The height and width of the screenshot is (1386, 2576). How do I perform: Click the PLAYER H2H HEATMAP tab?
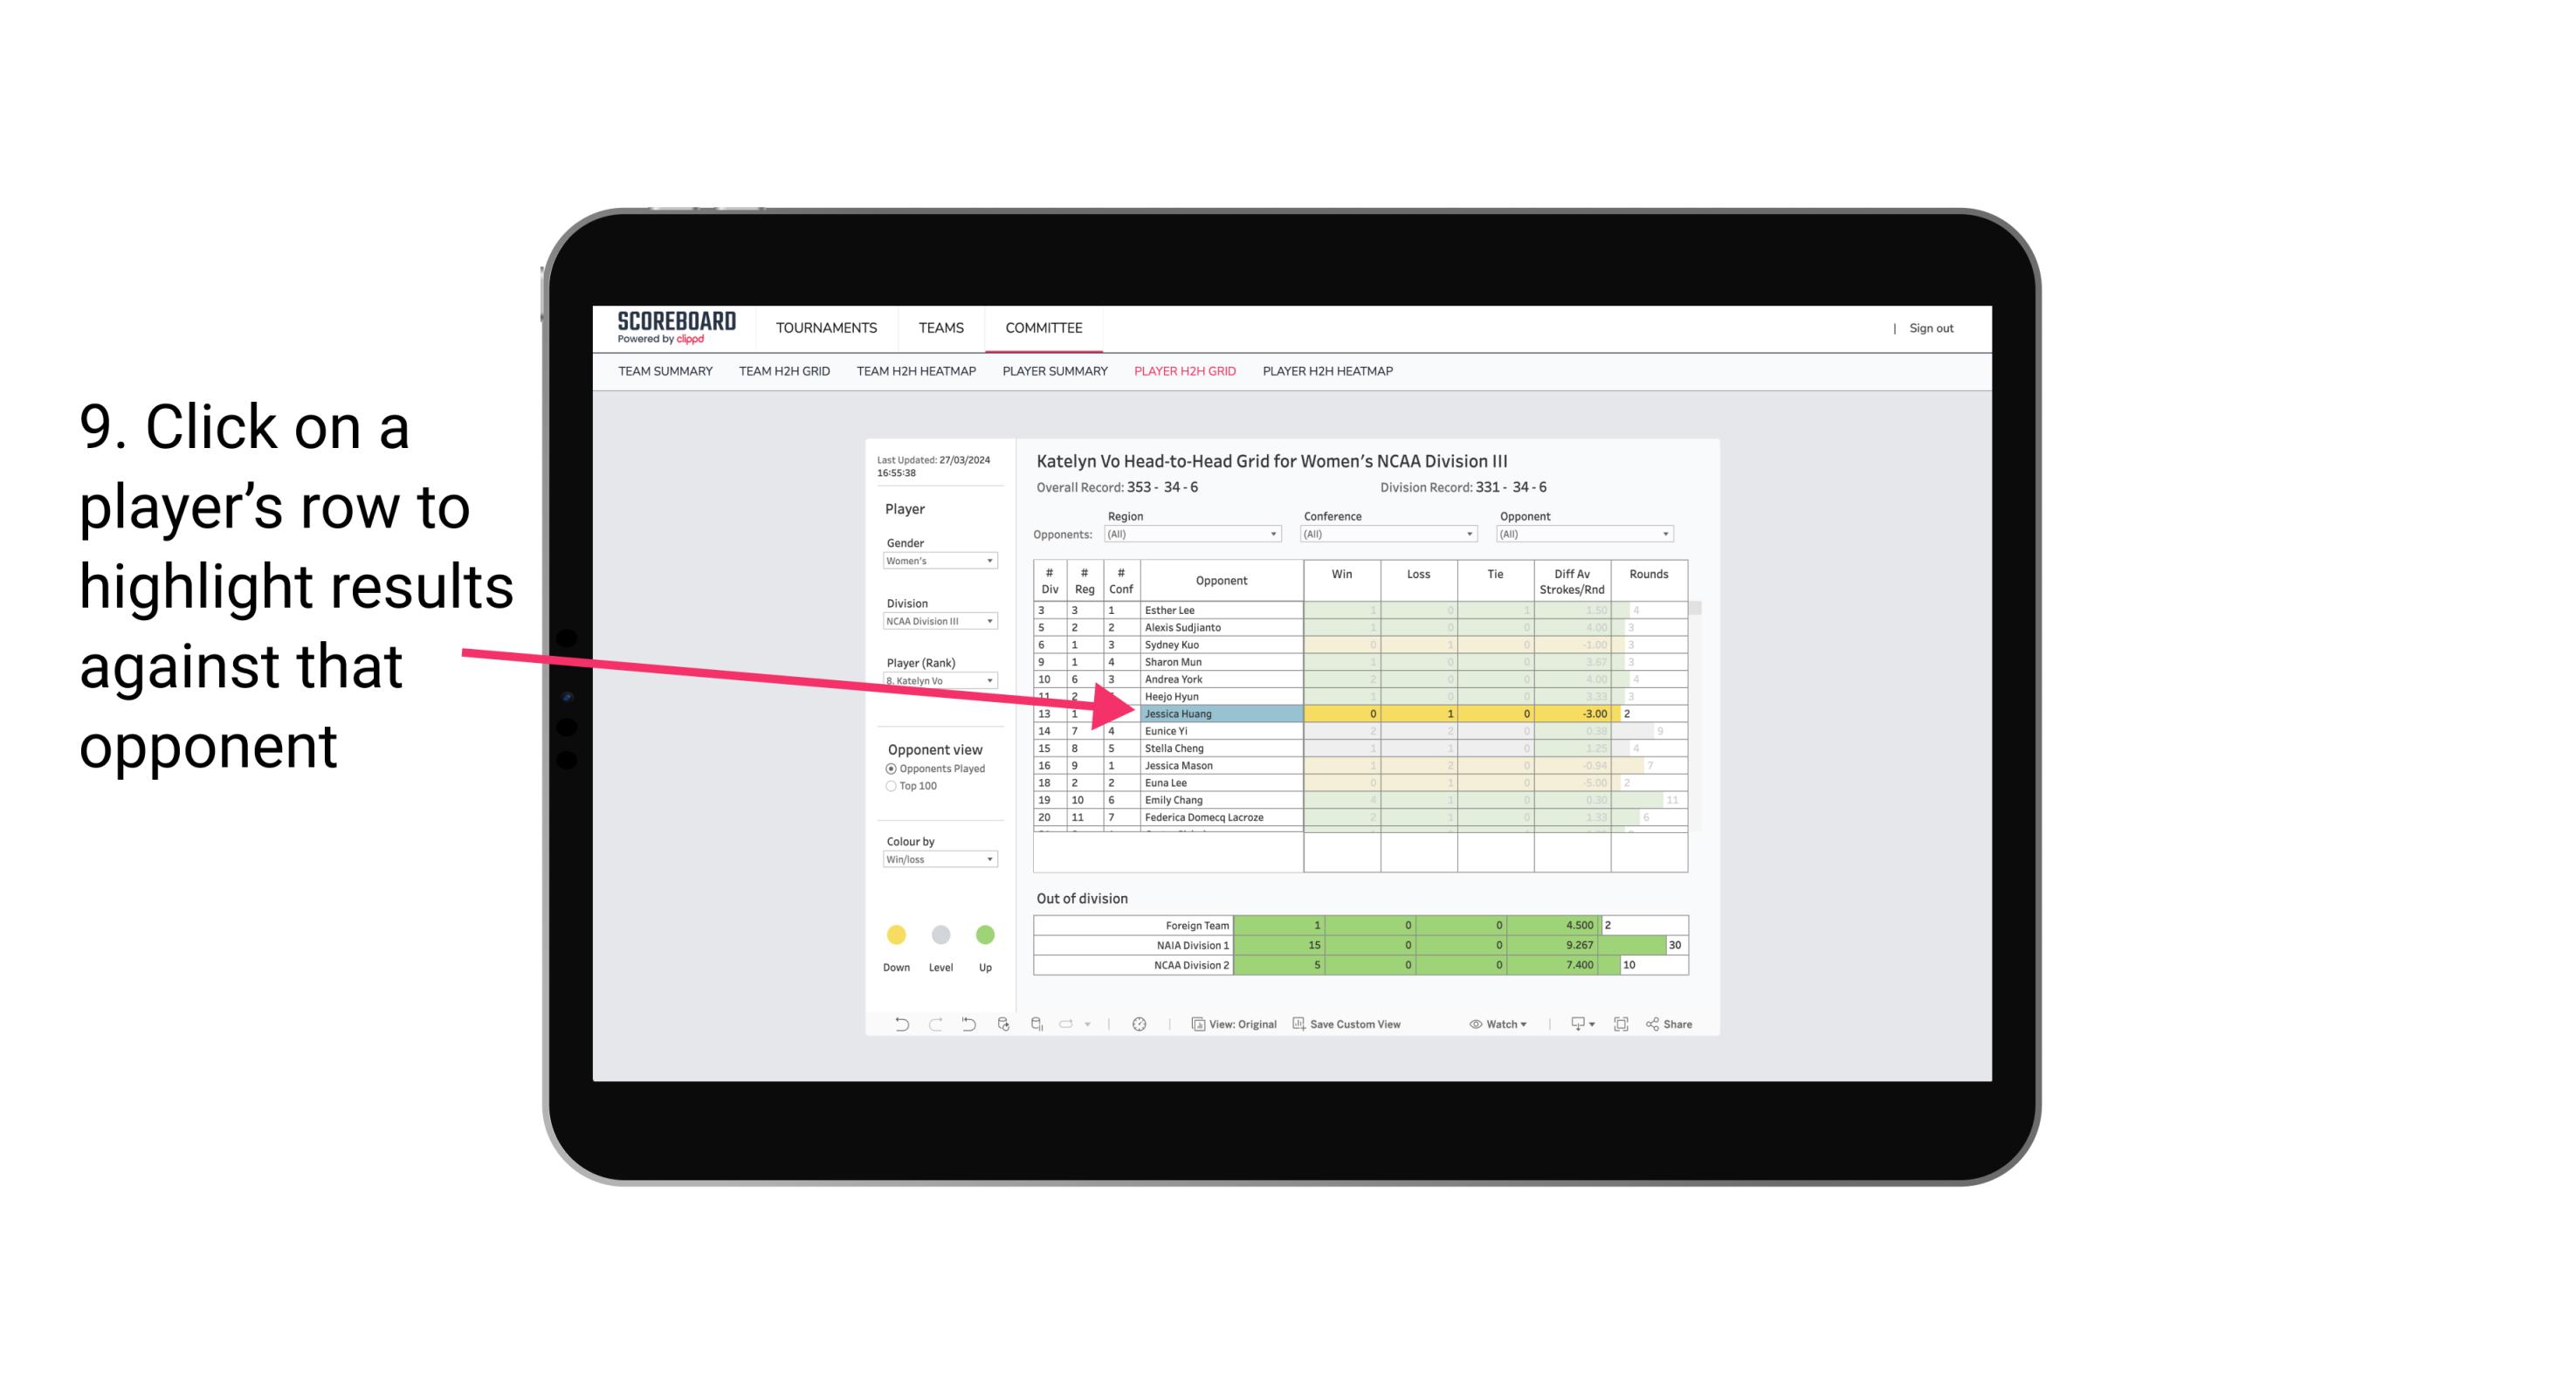(1329, 372)
